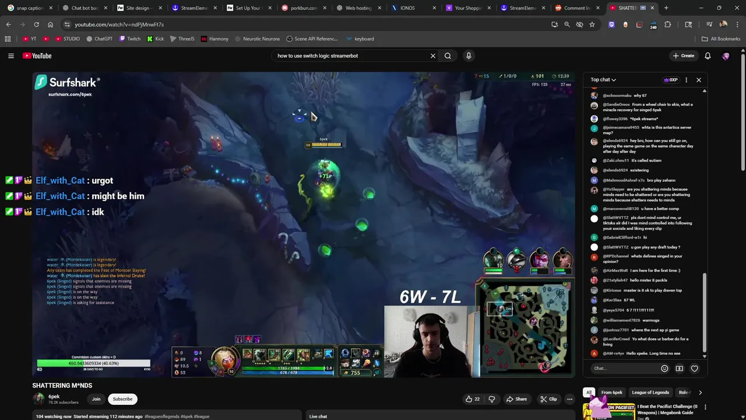Reload the current page
The height and width of the screenshot is (420, 746).
36,24
